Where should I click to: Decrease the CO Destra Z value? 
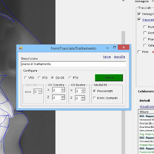pos(83,99)
